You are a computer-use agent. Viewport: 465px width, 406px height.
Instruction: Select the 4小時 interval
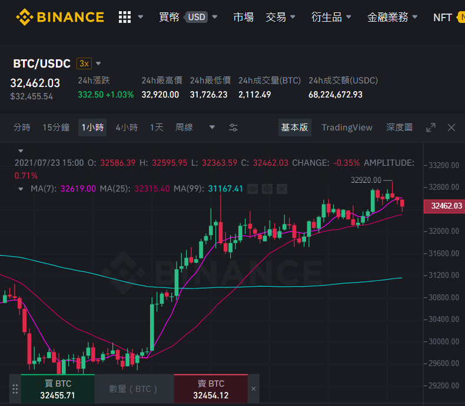[127, 127]
